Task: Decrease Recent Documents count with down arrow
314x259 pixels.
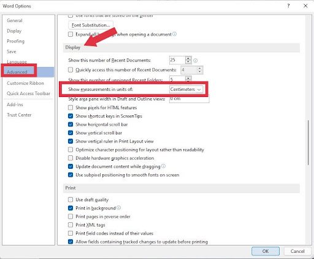Action: (x=188, y=62)
